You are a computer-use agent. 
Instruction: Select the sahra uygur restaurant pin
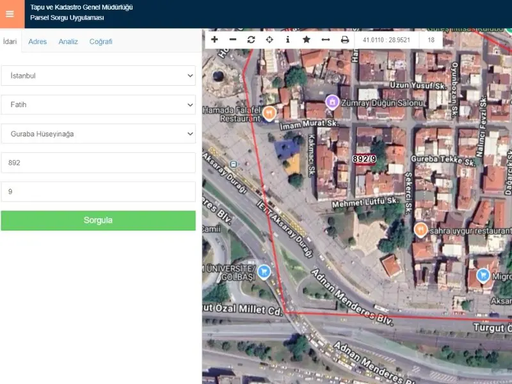pos(420,230)
